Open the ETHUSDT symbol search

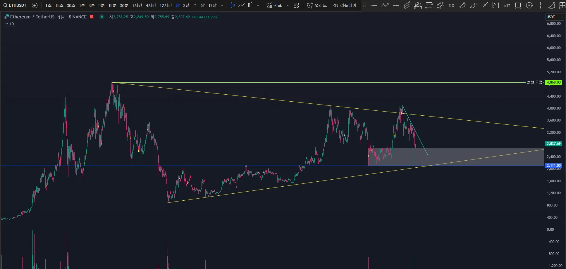15,5
